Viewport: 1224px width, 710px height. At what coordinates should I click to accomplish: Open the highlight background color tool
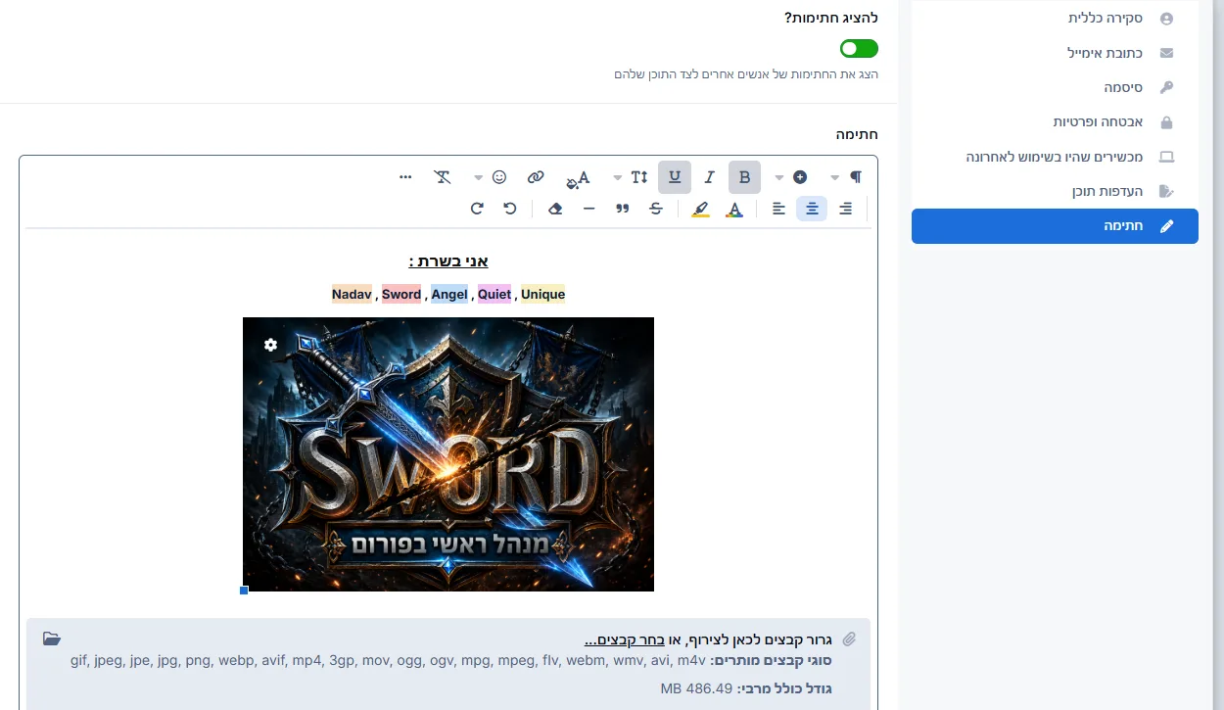pyautogui.click(x=700, y=209)
